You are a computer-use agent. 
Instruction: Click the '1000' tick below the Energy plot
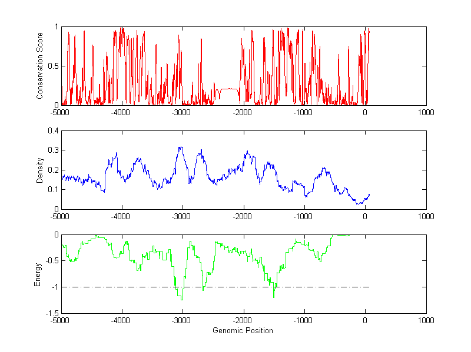point(426,321)
